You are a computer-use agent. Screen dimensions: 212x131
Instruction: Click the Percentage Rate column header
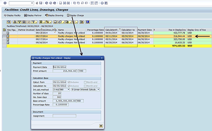coord(95,30)
